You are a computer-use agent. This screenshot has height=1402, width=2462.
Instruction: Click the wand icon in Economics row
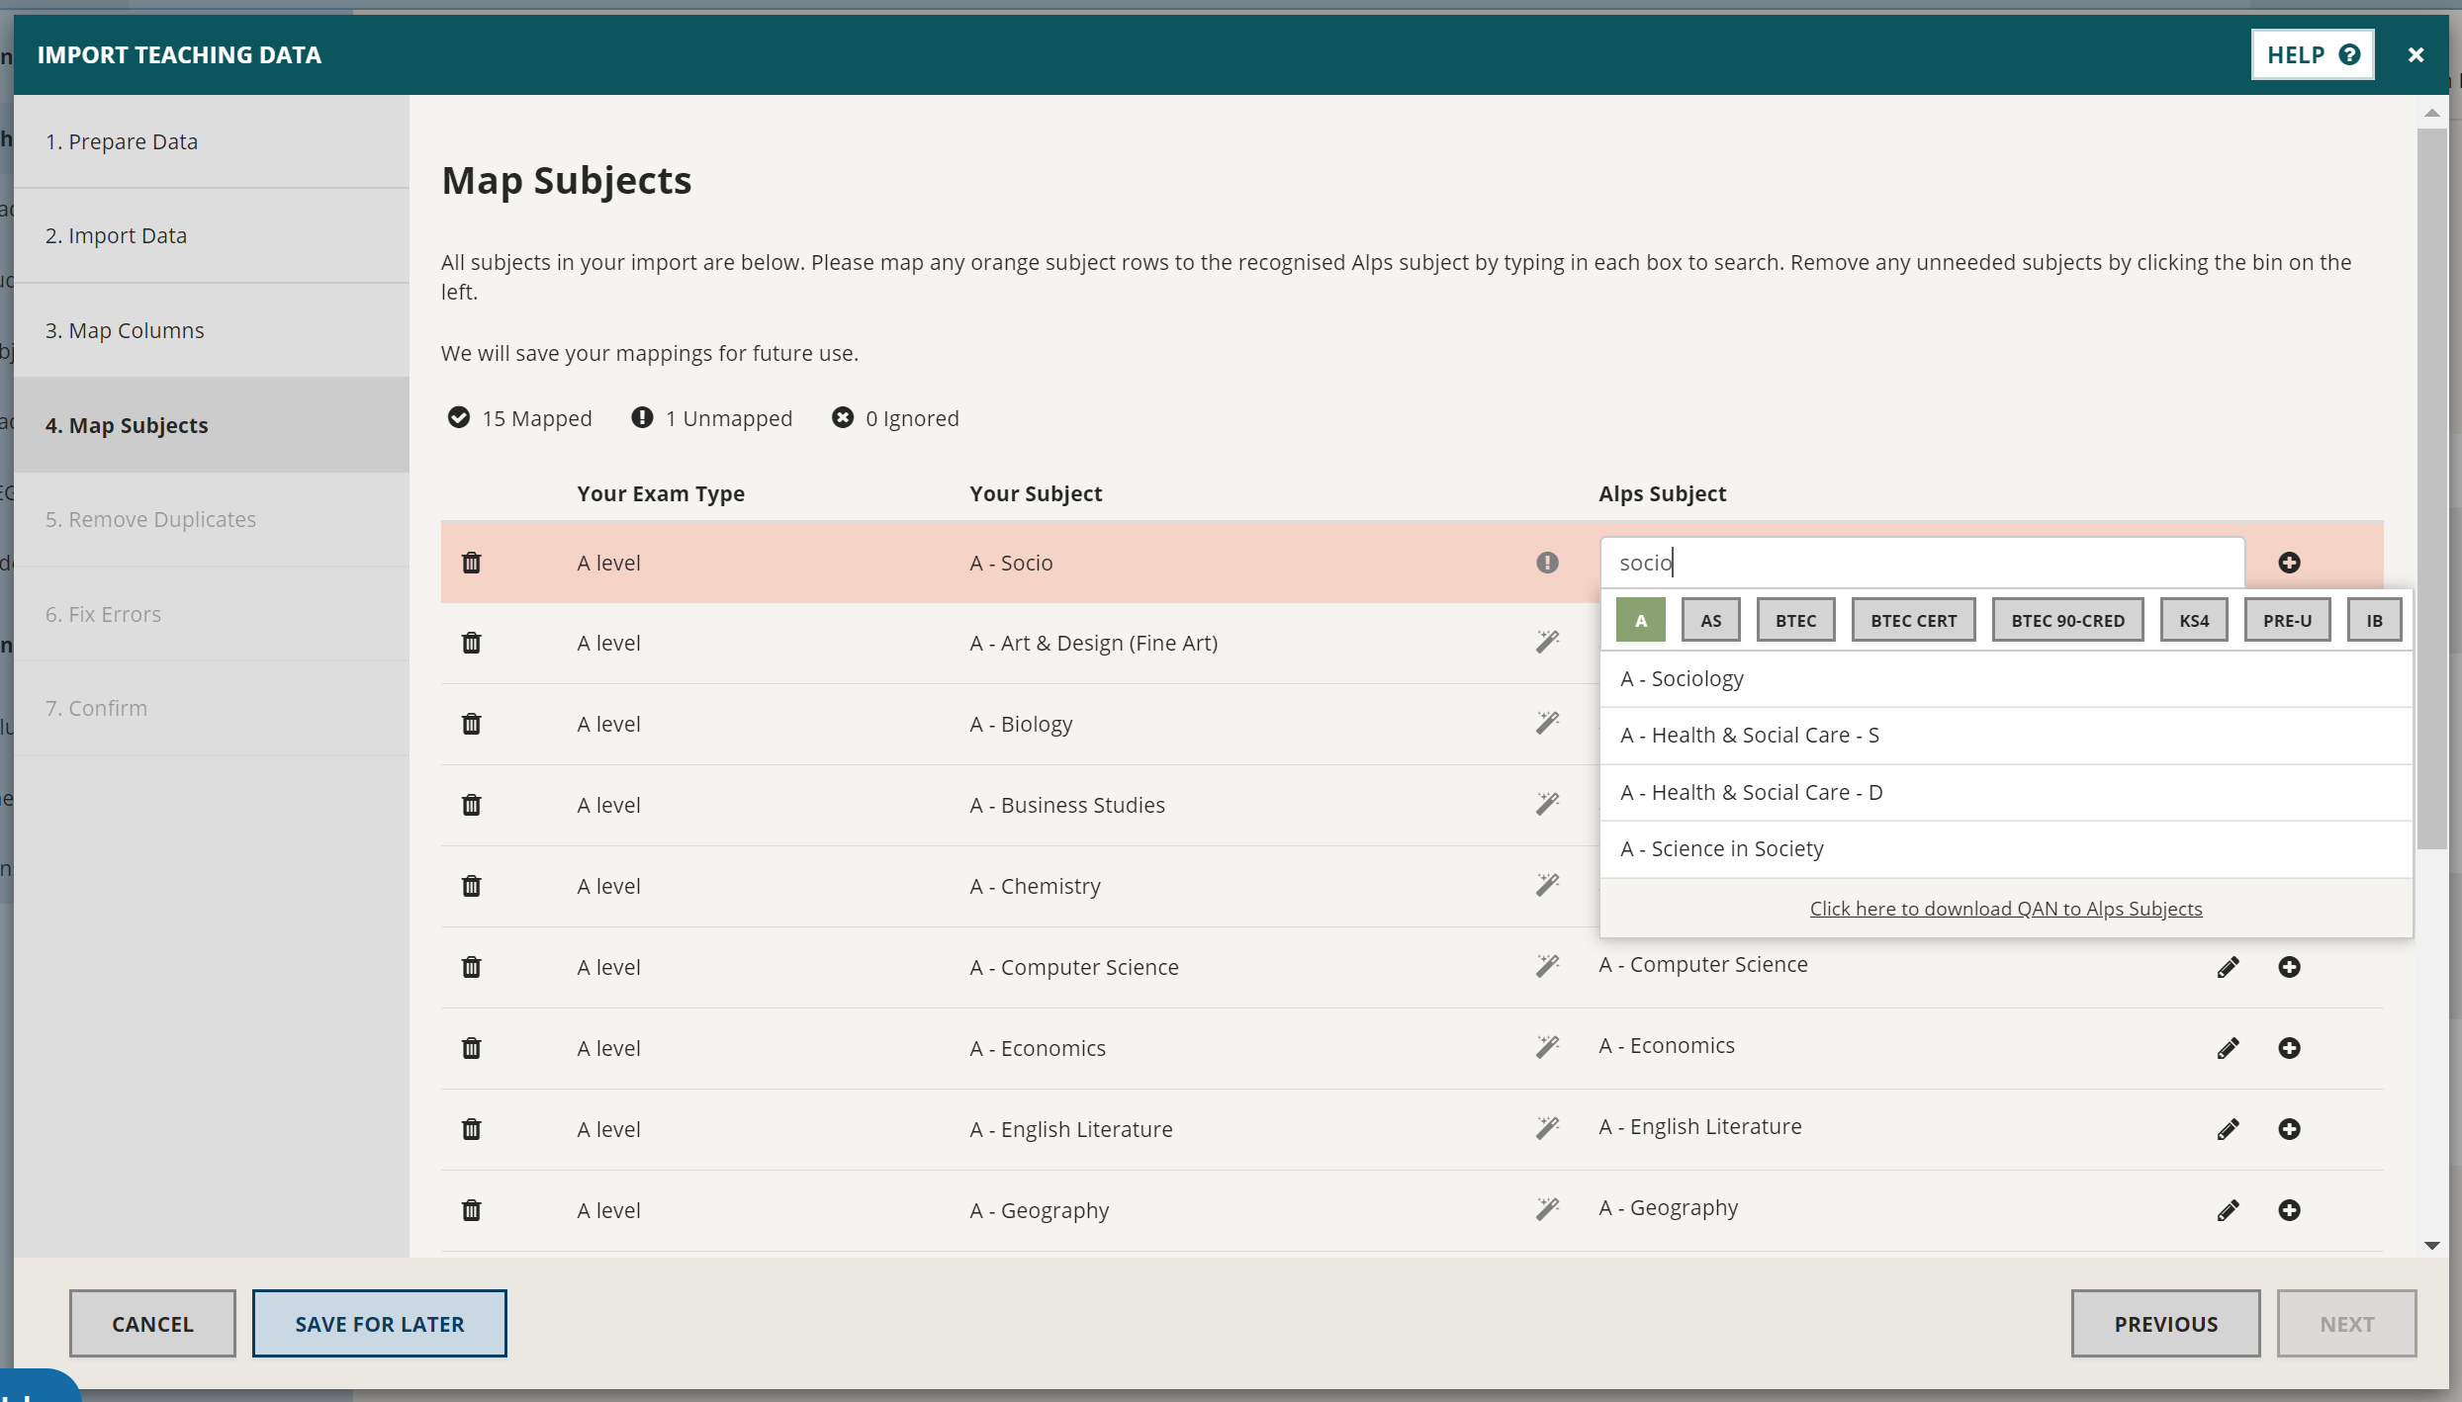(1547, 1047)
